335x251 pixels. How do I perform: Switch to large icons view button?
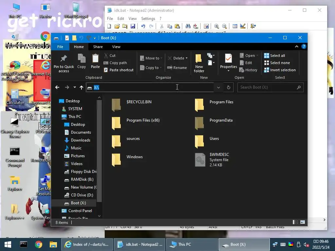pos(303,222)
